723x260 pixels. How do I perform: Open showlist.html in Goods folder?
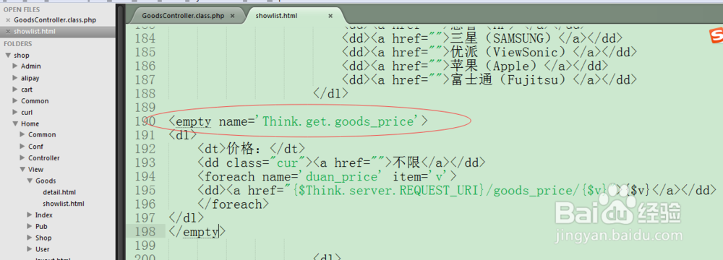point(63,203)
